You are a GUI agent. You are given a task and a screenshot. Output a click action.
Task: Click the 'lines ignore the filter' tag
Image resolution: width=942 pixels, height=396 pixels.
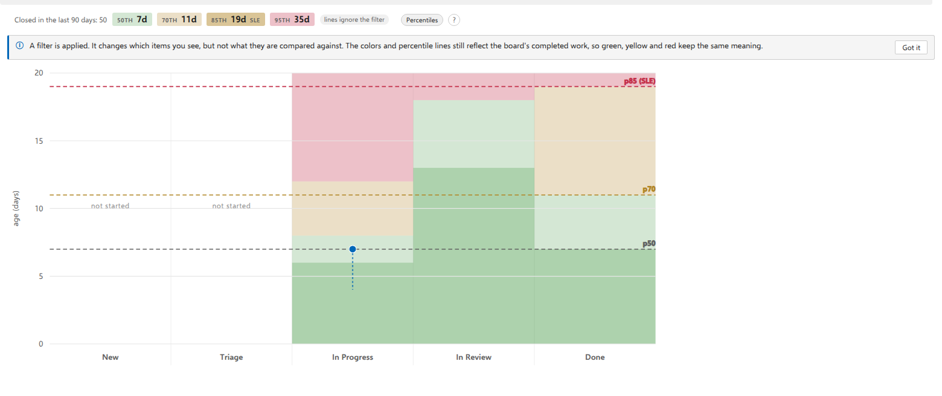tap(354, 20)
